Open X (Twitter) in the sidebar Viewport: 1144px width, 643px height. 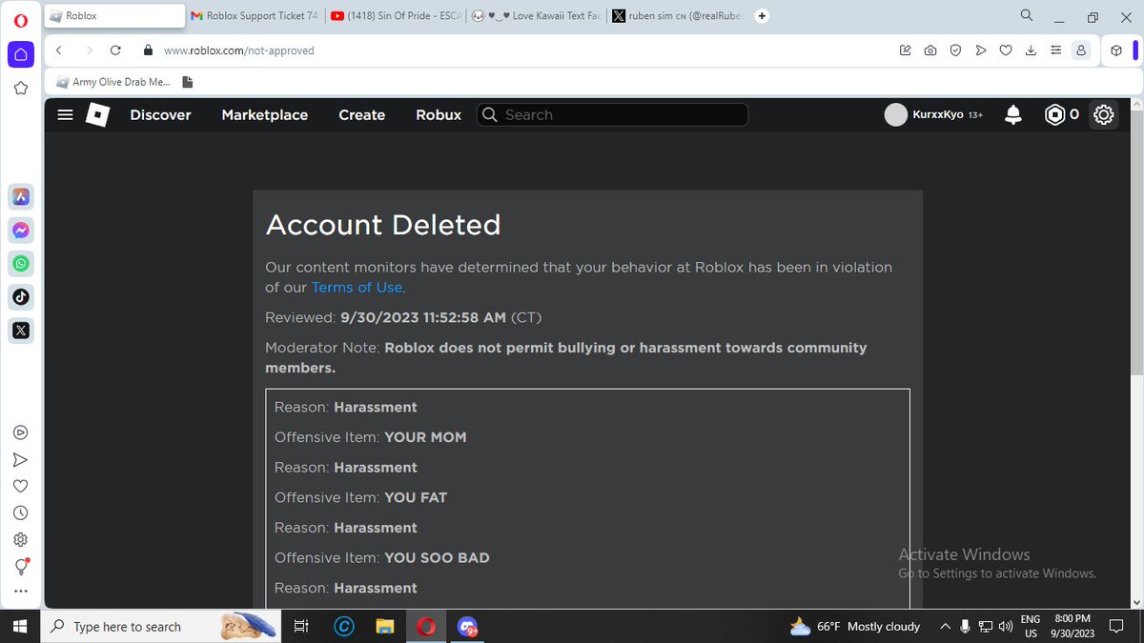click(x=21, y=331)
